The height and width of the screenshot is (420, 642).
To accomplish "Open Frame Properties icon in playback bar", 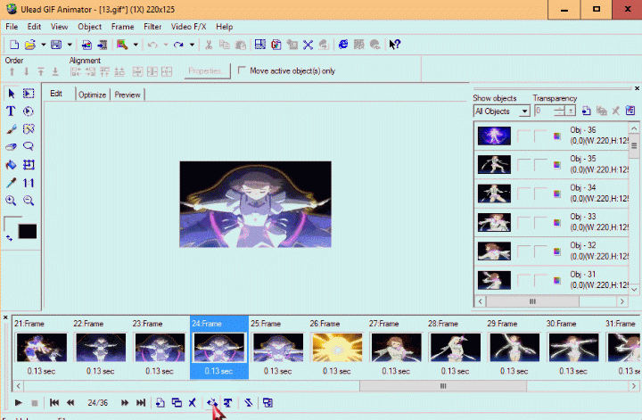I will [267, 403].
